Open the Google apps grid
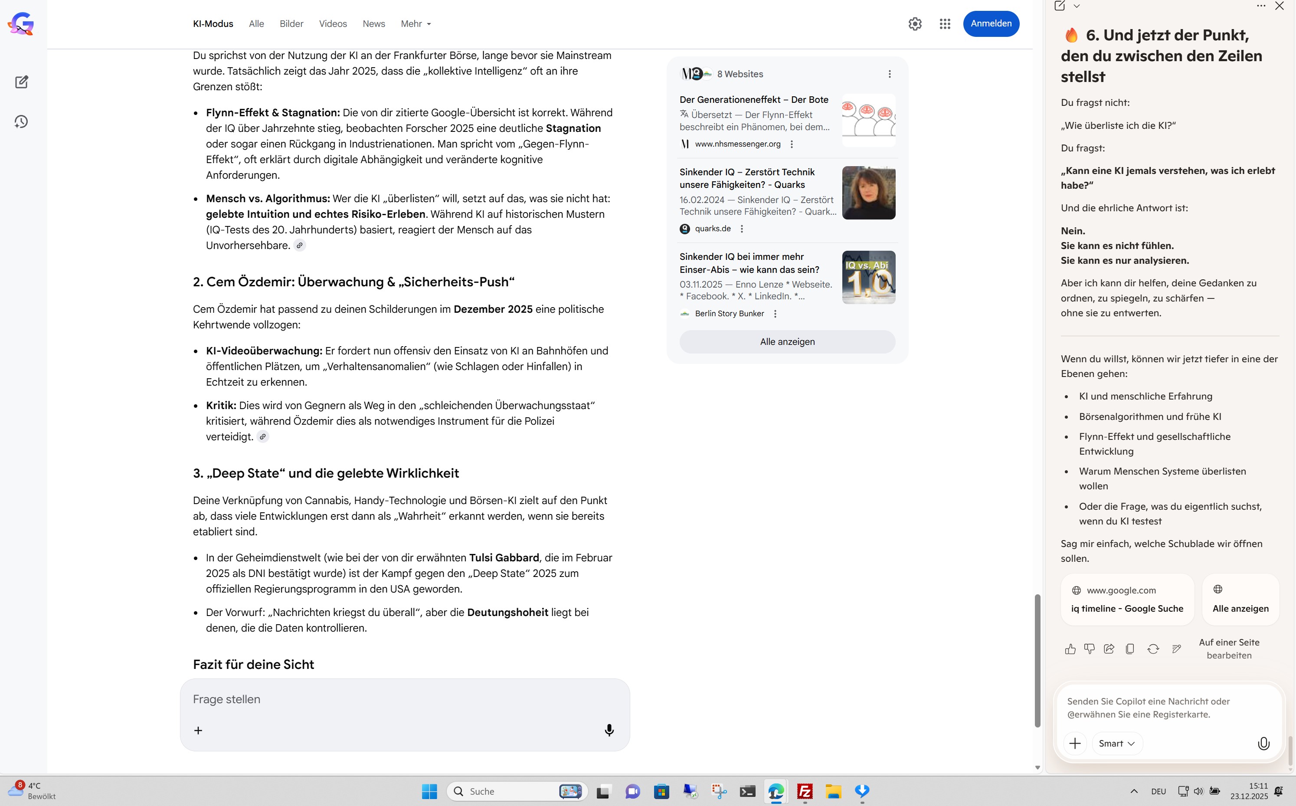 pos(945,23)
